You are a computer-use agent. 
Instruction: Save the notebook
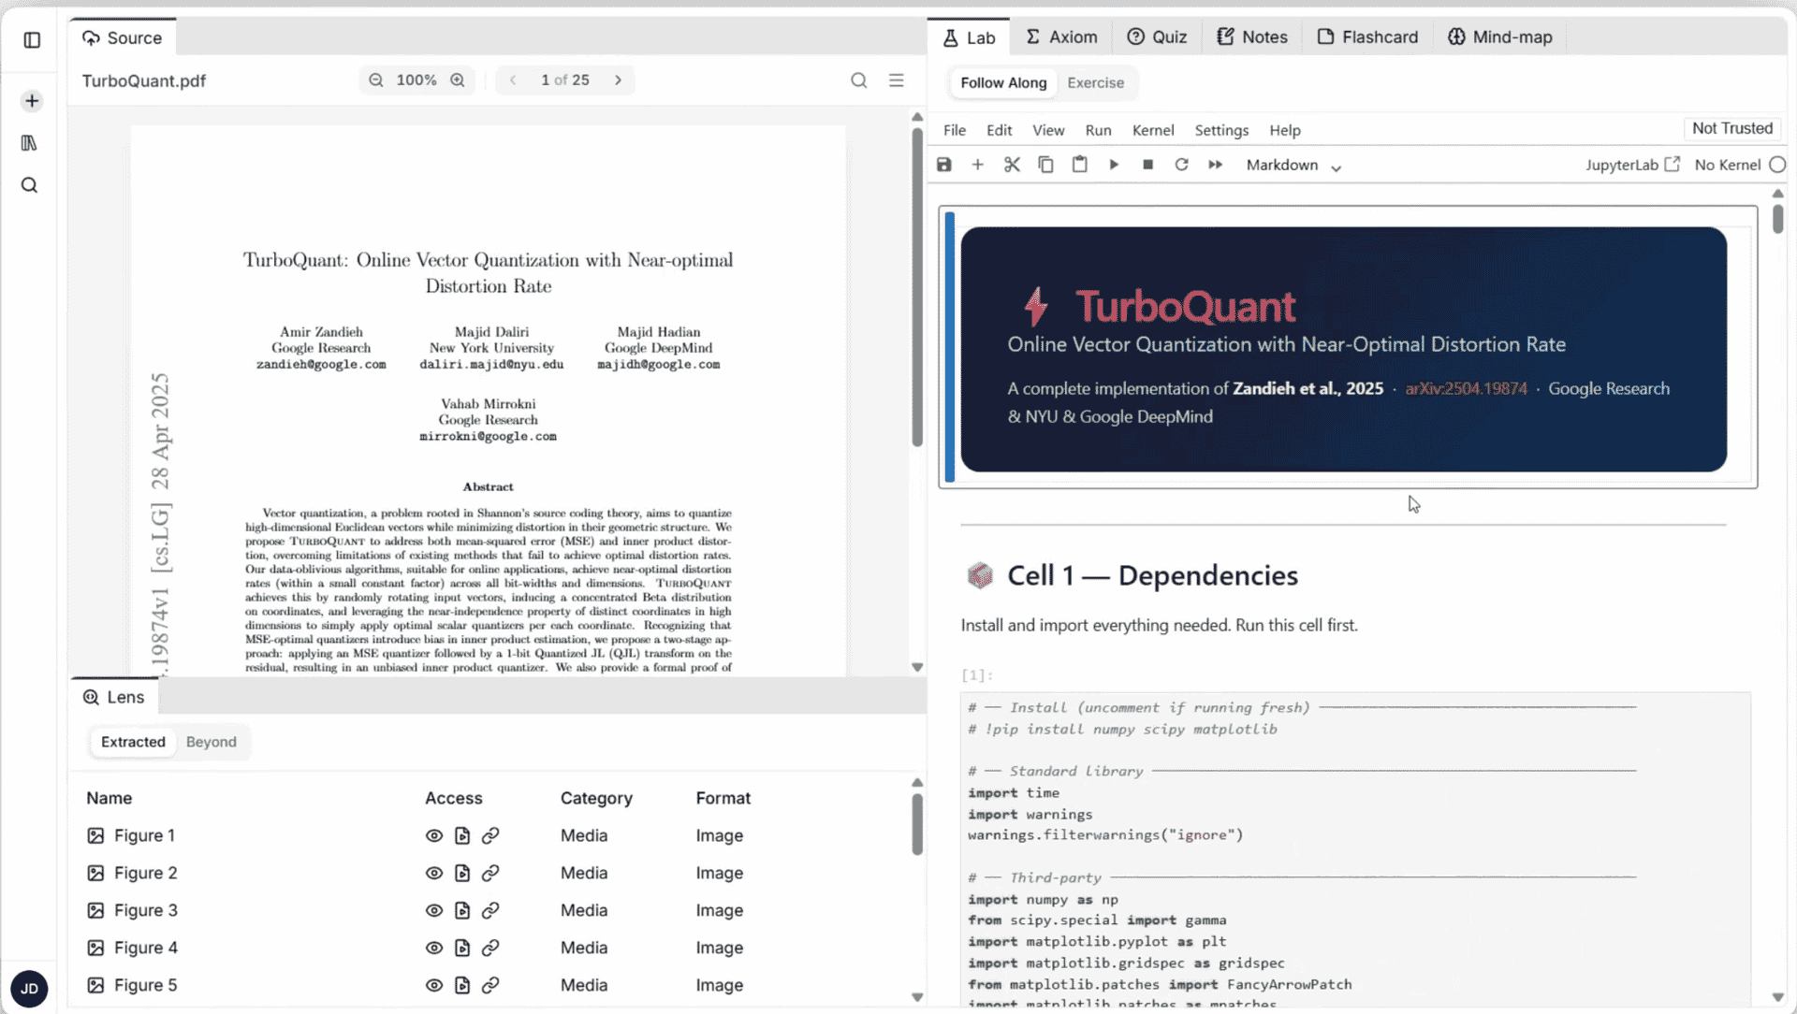(944, 165)
